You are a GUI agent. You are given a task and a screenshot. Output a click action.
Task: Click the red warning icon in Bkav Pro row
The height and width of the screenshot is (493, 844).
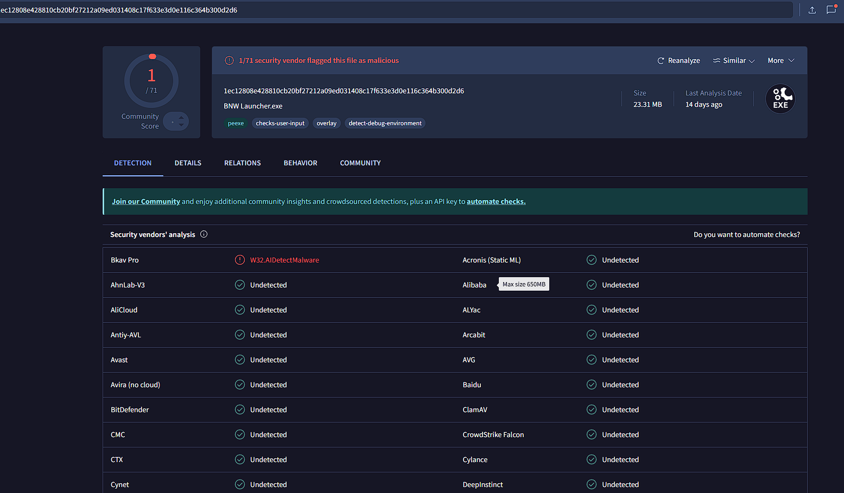tap(240, 260)
